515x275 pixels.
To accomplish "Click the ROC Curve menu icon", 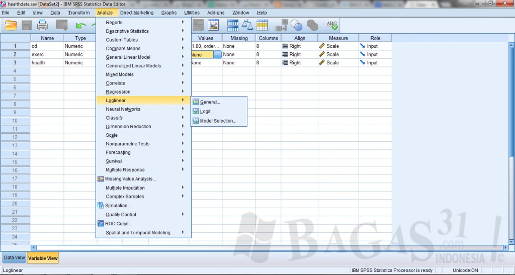I will pyautogui.click(x=101, y=224).
